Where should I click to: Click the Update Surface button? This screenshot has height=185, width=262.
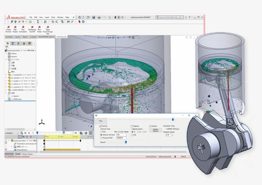tap(156, 130)
